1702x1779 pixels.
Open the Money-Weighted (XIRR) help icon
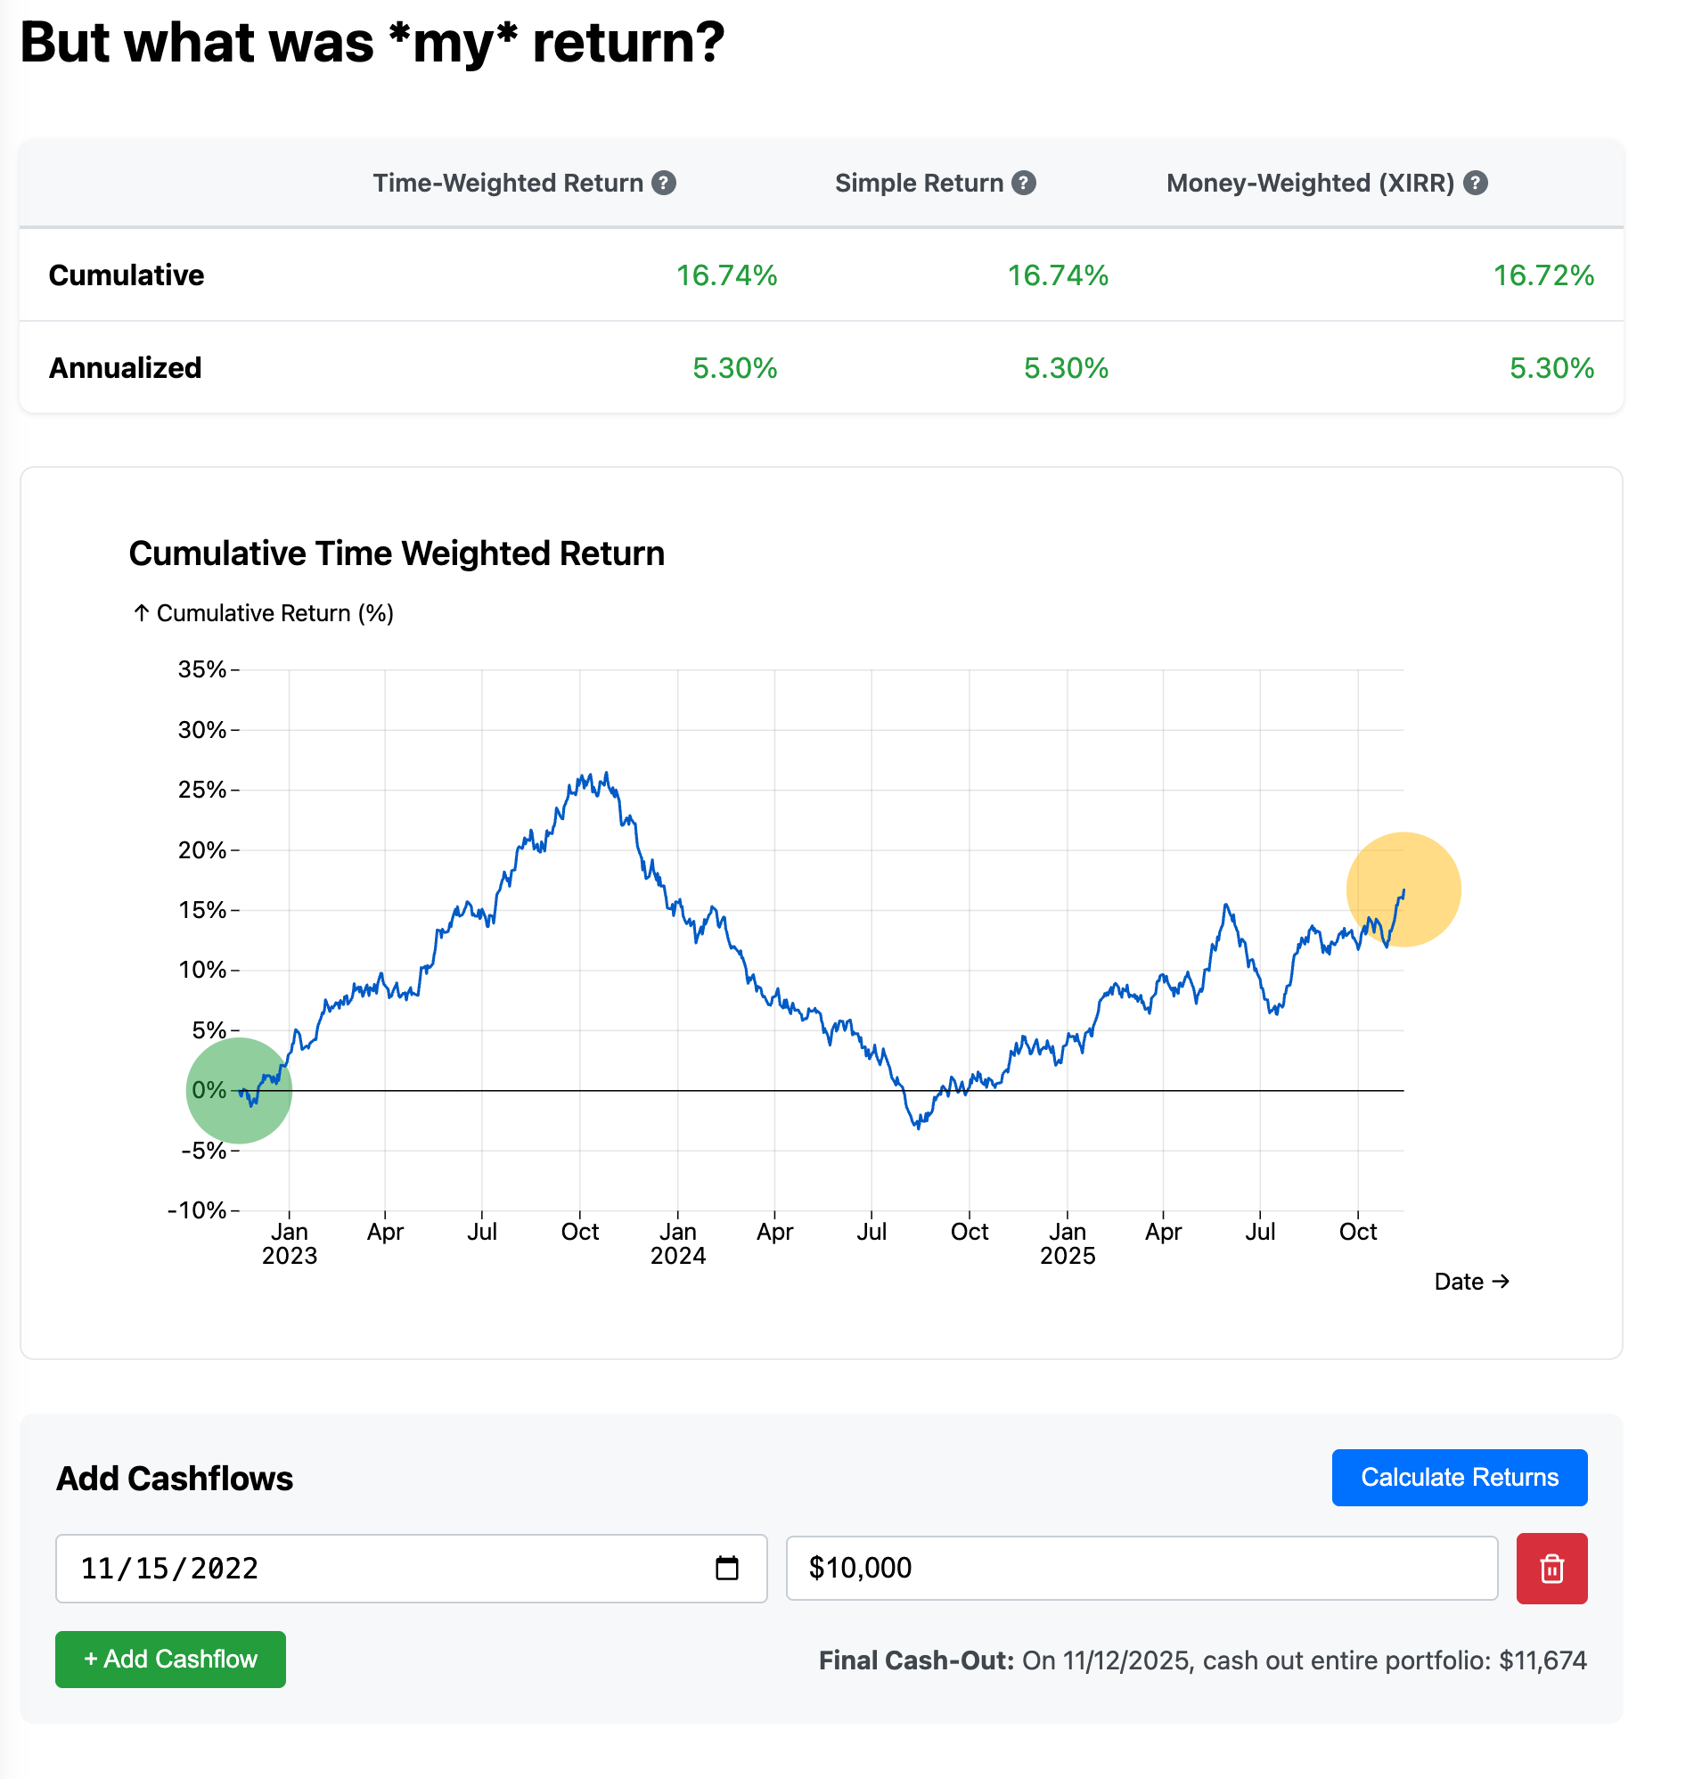(1477, 183)
